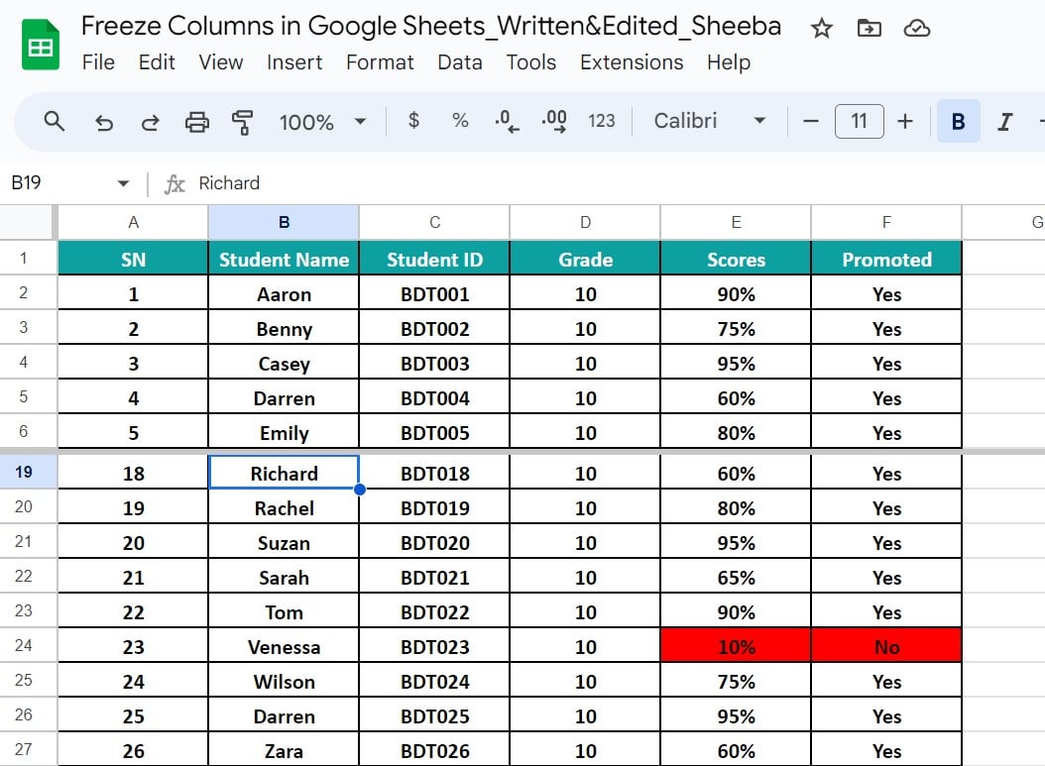The image size is (1045, 766).
Task: Select the red highlighted 10% cell
Action: tap(736, 647)
